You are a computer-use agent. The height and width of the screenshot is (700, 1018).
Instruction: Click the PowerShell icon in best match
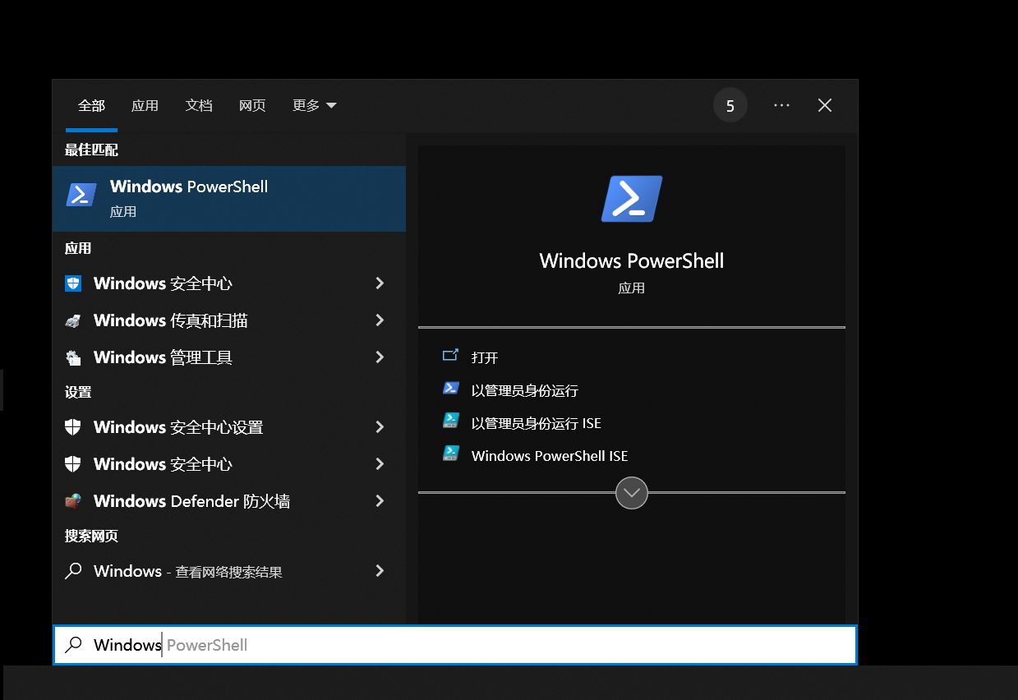pyautogui.click(x=81, y=195)
